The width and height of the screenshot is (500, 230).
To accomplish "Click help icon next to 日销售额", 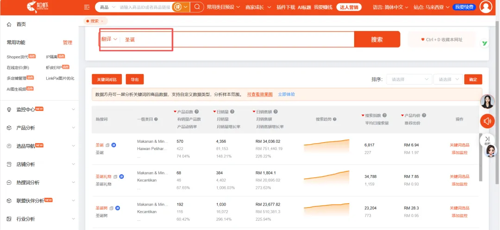I will pyautogui.click(x=275, y=112).
